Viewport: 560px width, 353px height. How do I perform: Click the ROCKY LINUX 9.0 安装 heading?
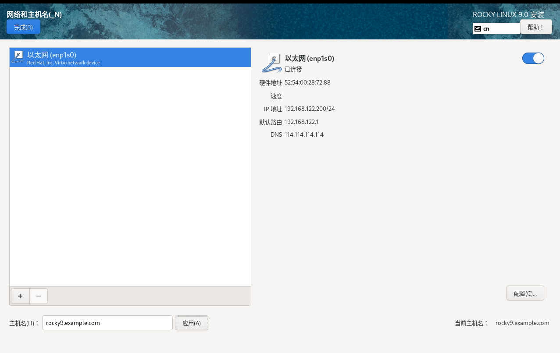508,14
